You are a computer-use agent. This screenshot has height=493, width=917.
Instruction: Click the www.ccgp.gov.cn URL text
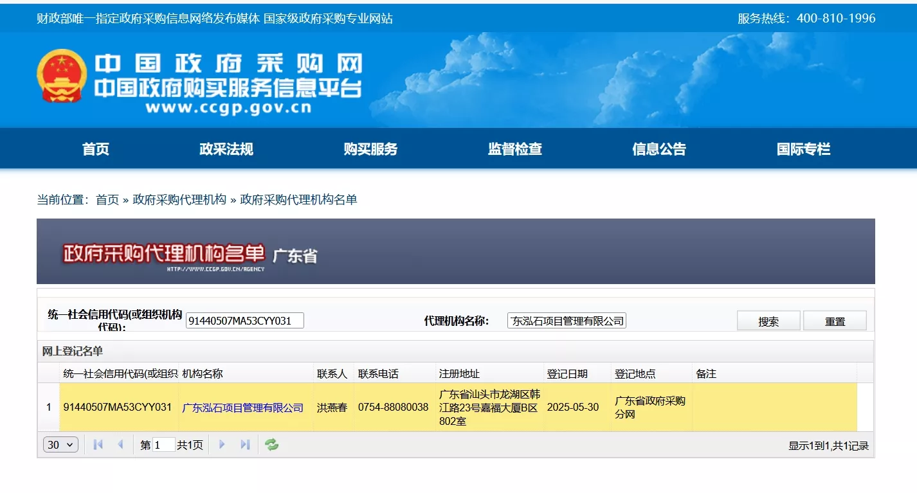(x=228, y=107)
